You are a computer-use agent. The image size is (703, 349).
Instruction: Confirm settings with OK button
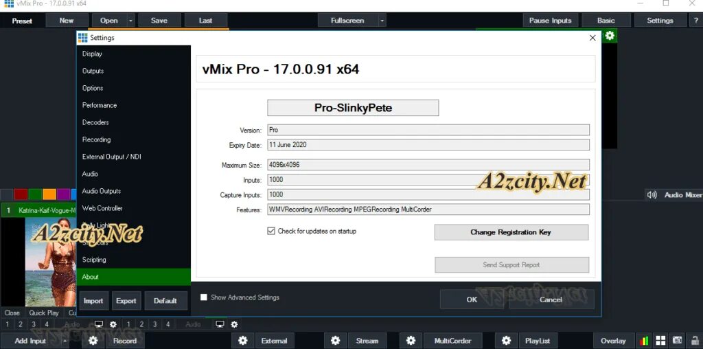(x=472, y=300)
